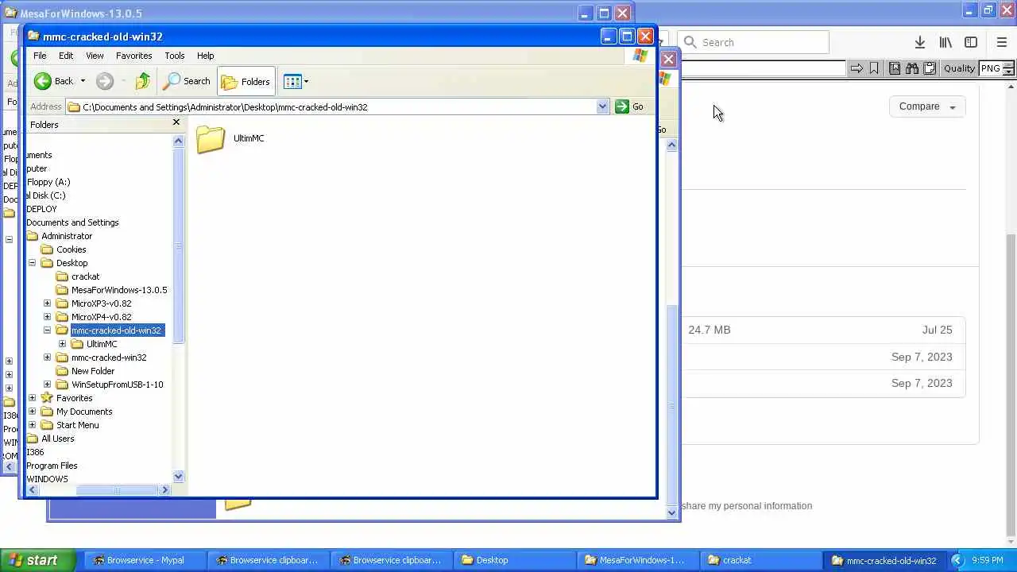This screenshot has width=1017, height=572.
Task: Expand the address bar dropdown list
Action: click(602, 106)
